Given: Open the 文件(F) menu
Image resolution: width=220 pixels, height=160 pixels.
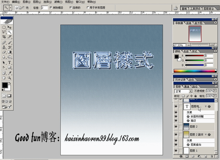Looking at the screenshot, I should click(x=5, y=2).
